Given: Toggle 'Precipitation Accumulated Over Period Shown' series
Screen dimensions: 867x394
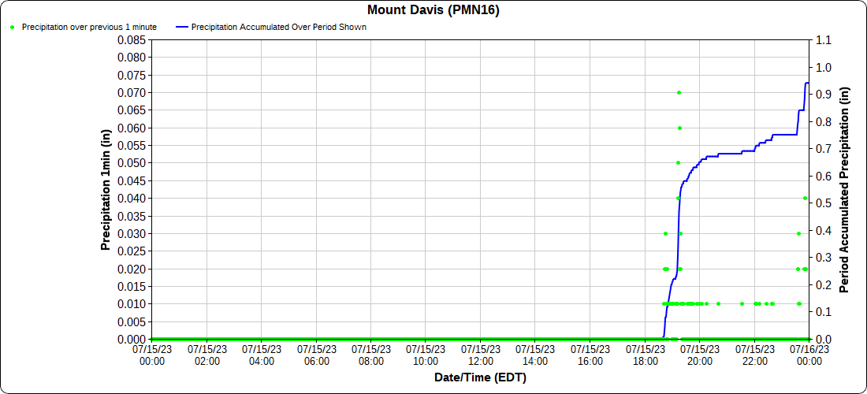Looking at the screenshot, I should point(278,27).
